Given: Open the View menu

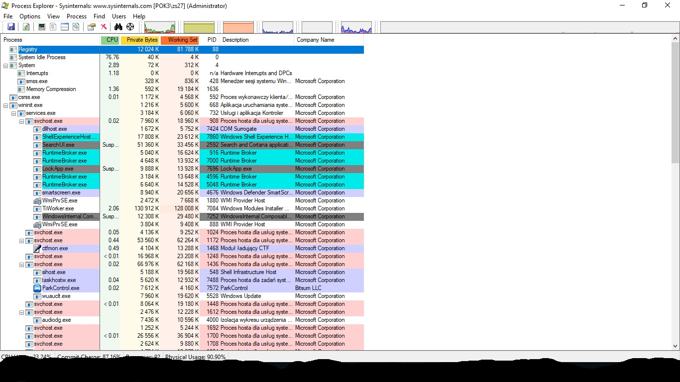Looking at the screenshot, I should click(53, 16).
